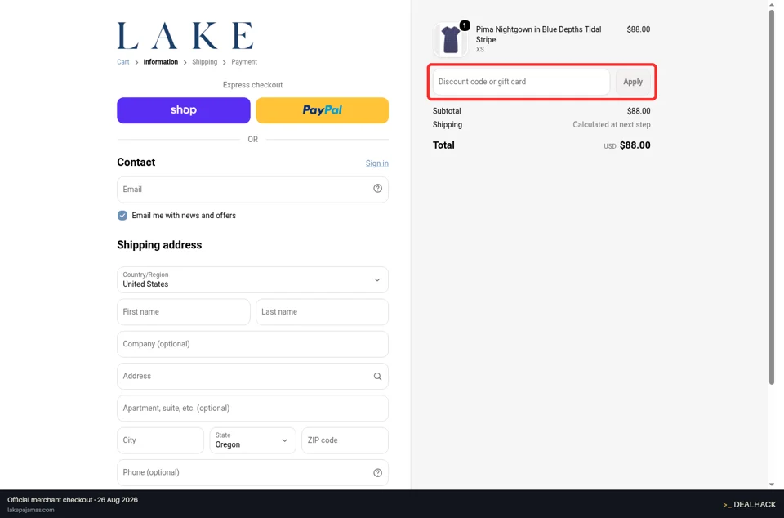Viewport: 784px width, 518px height.
Task: Focus the Email input field
Action: point(252,190)
